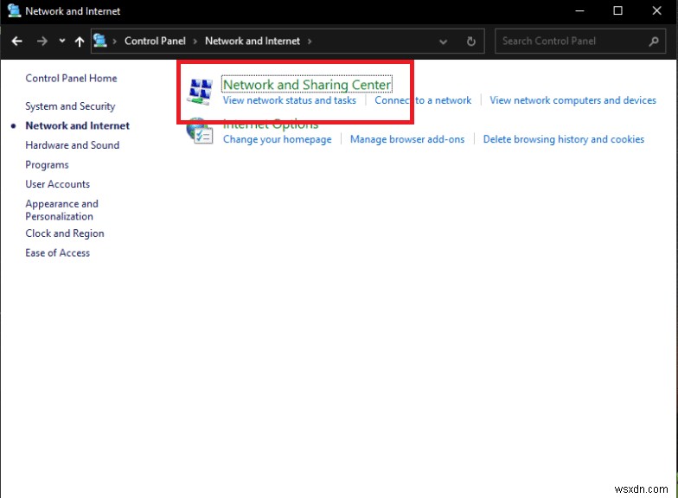
Task: Open Clock and Region category
Action: click(x=64, y=233)
